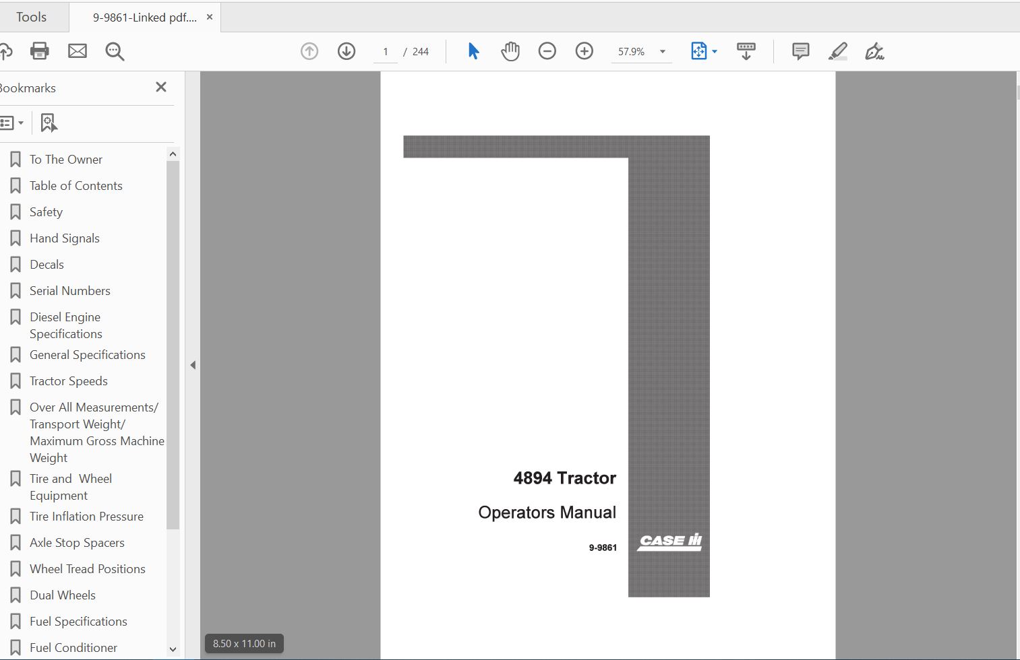
Task: Collapse the navigation pane with the arrow
Action: (x=193, y=365)
